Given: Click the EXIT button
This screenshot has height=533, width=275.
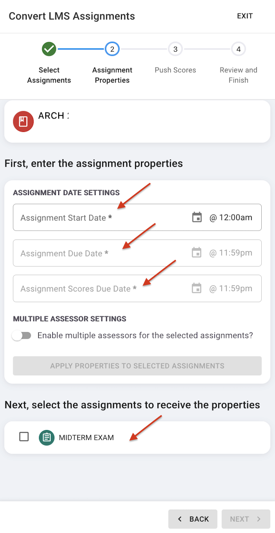Looking at the screenshot, I should [245, 16].
